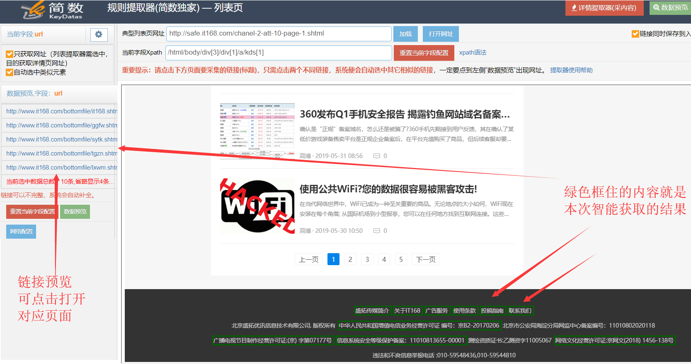This screenshot has height=364, width=691.
Task: Click the 当前字段Xpath input field
Action: 279,53
